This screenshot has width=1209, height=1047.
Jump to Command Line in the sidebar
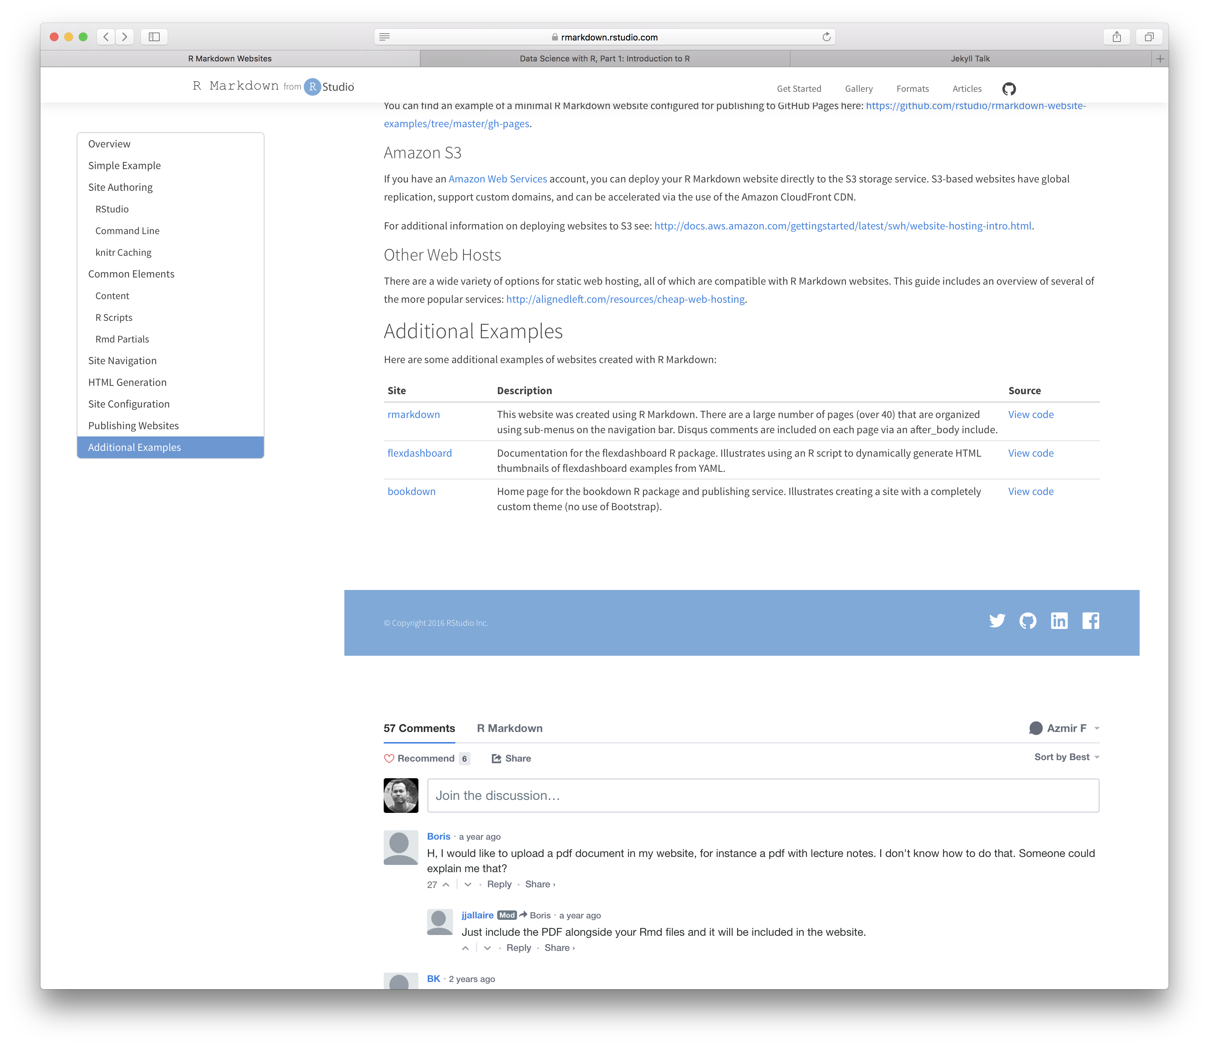pyautogui.click(x=170, y=230)
